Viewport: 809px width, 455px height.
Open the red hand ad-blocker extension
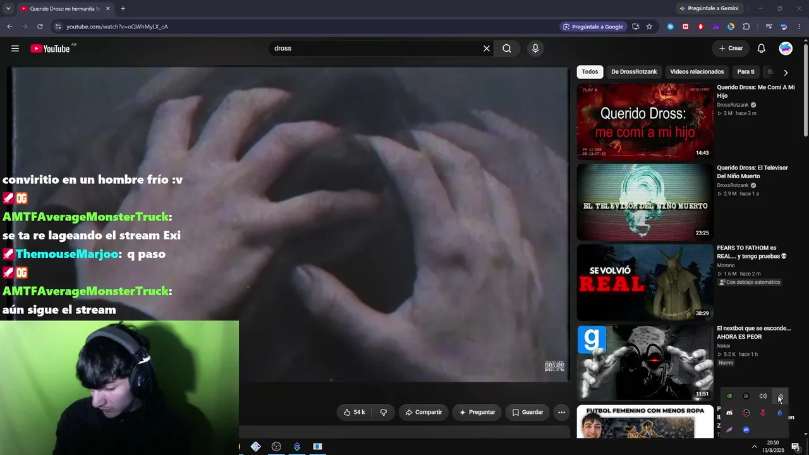(x=701, y=27)
